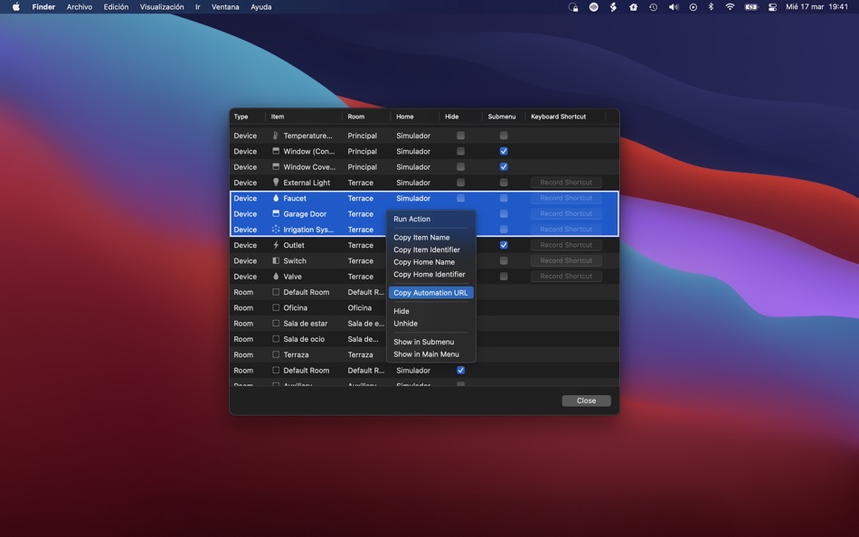Click Record Shortcut for Outlet

(x=566, y=245)
